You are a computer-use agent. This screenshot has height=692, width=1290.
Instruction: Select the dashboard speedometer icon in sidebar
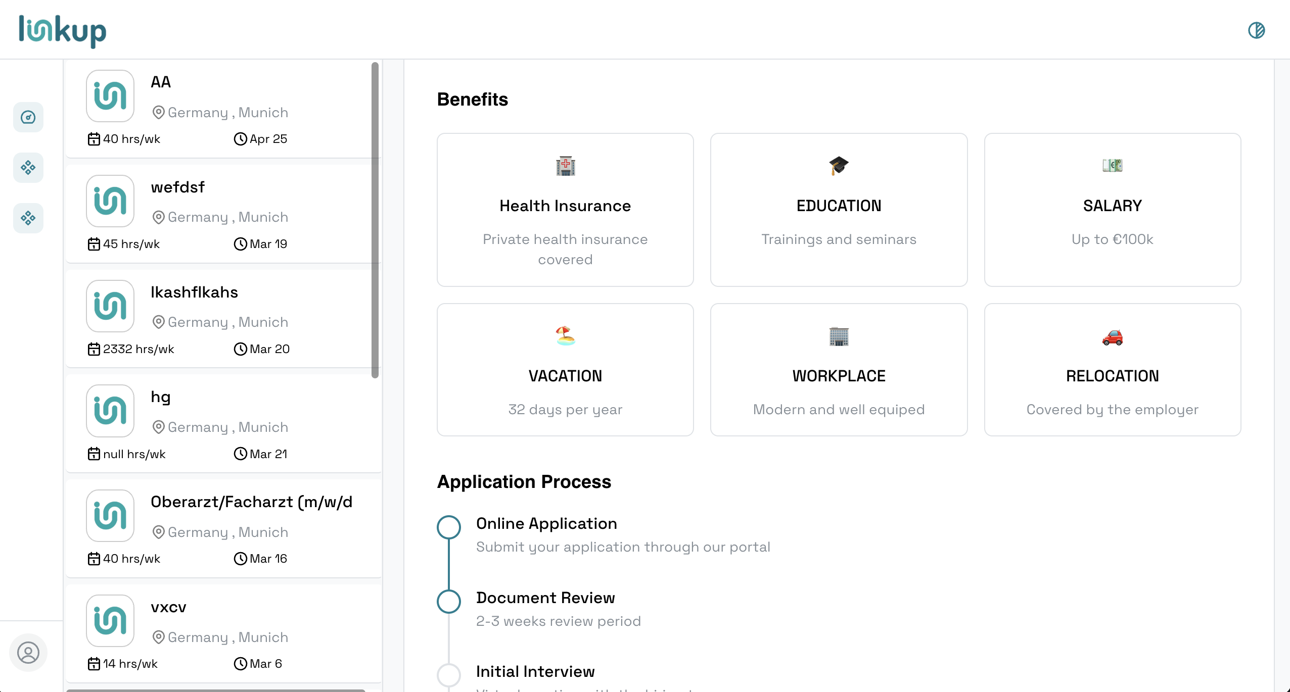pyautogui.click(x=28, y=117)
